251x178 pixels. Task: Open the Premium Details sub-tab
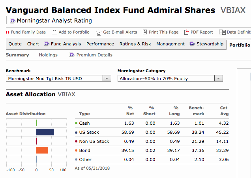coord(94,55)
